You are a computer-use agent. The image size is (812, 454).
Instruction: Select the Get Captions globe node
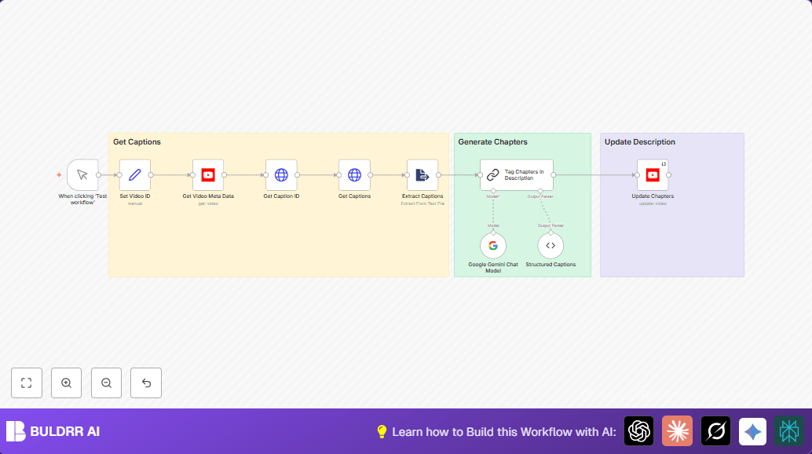pos(354,175)
